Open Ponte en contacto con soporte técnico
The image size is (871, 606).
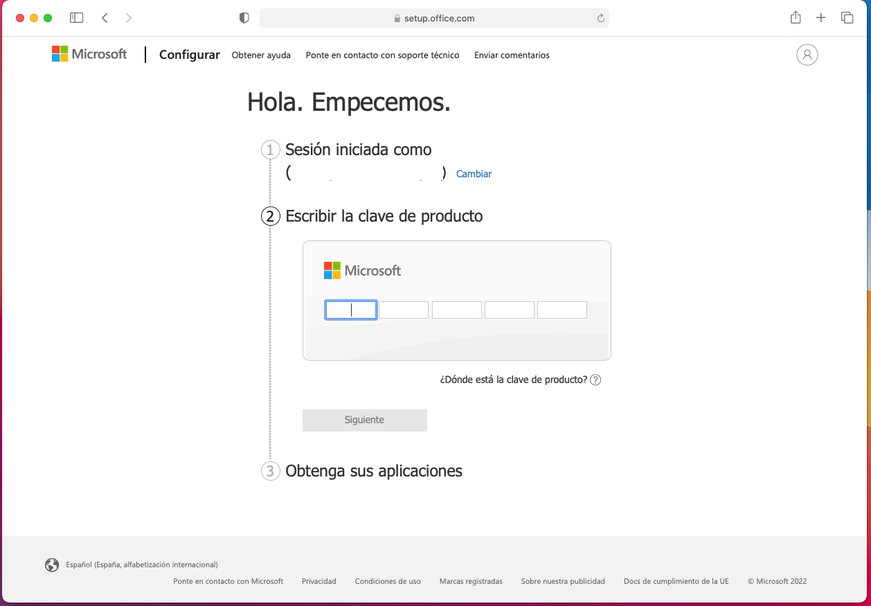383,55
